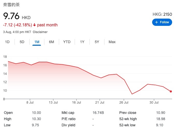Select the 5D time range tab
176x132 pixels.
click(x=22, y=42)
